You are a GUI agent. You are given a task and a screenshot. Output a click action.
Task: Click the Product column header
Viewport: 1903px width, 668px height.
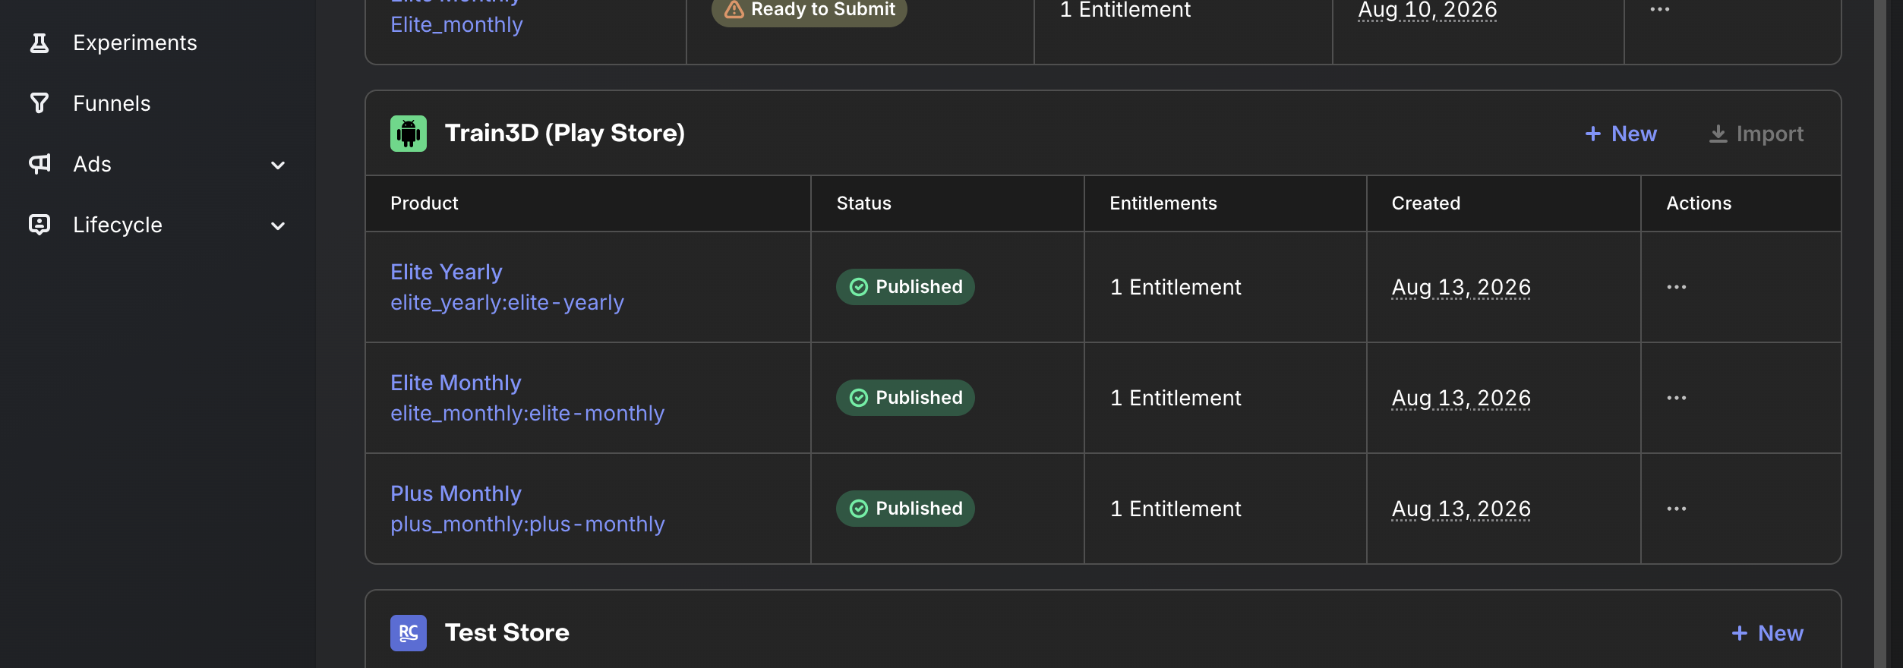click(x=424, y=203)
